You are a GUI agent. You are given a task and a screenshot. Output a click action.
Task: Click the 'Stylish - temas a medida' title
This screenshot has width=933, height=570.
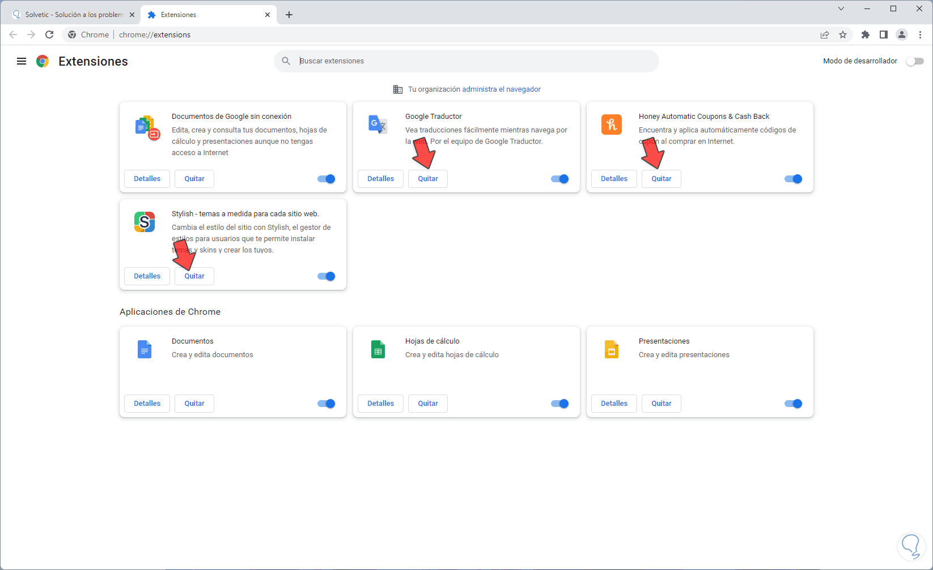pos(245,214)
